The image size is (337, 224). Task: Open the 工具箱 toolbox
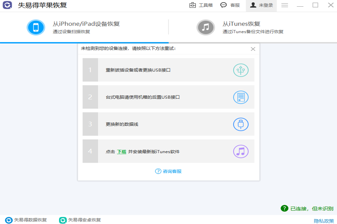click(201, 5)
